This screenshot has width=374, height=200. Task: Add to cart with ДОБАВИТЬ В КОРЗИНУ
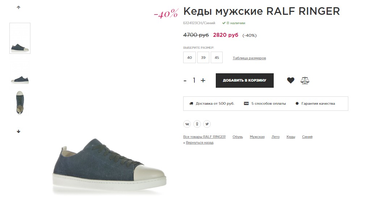click(x=244, y=81)
